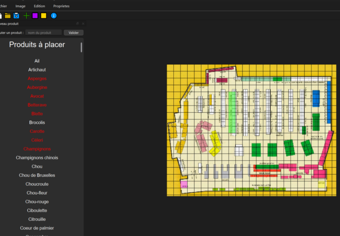This screenshot has width=340, height=236.
Task: Open the Edition menu
Action: pyautogui.click(x=39, y=6)
